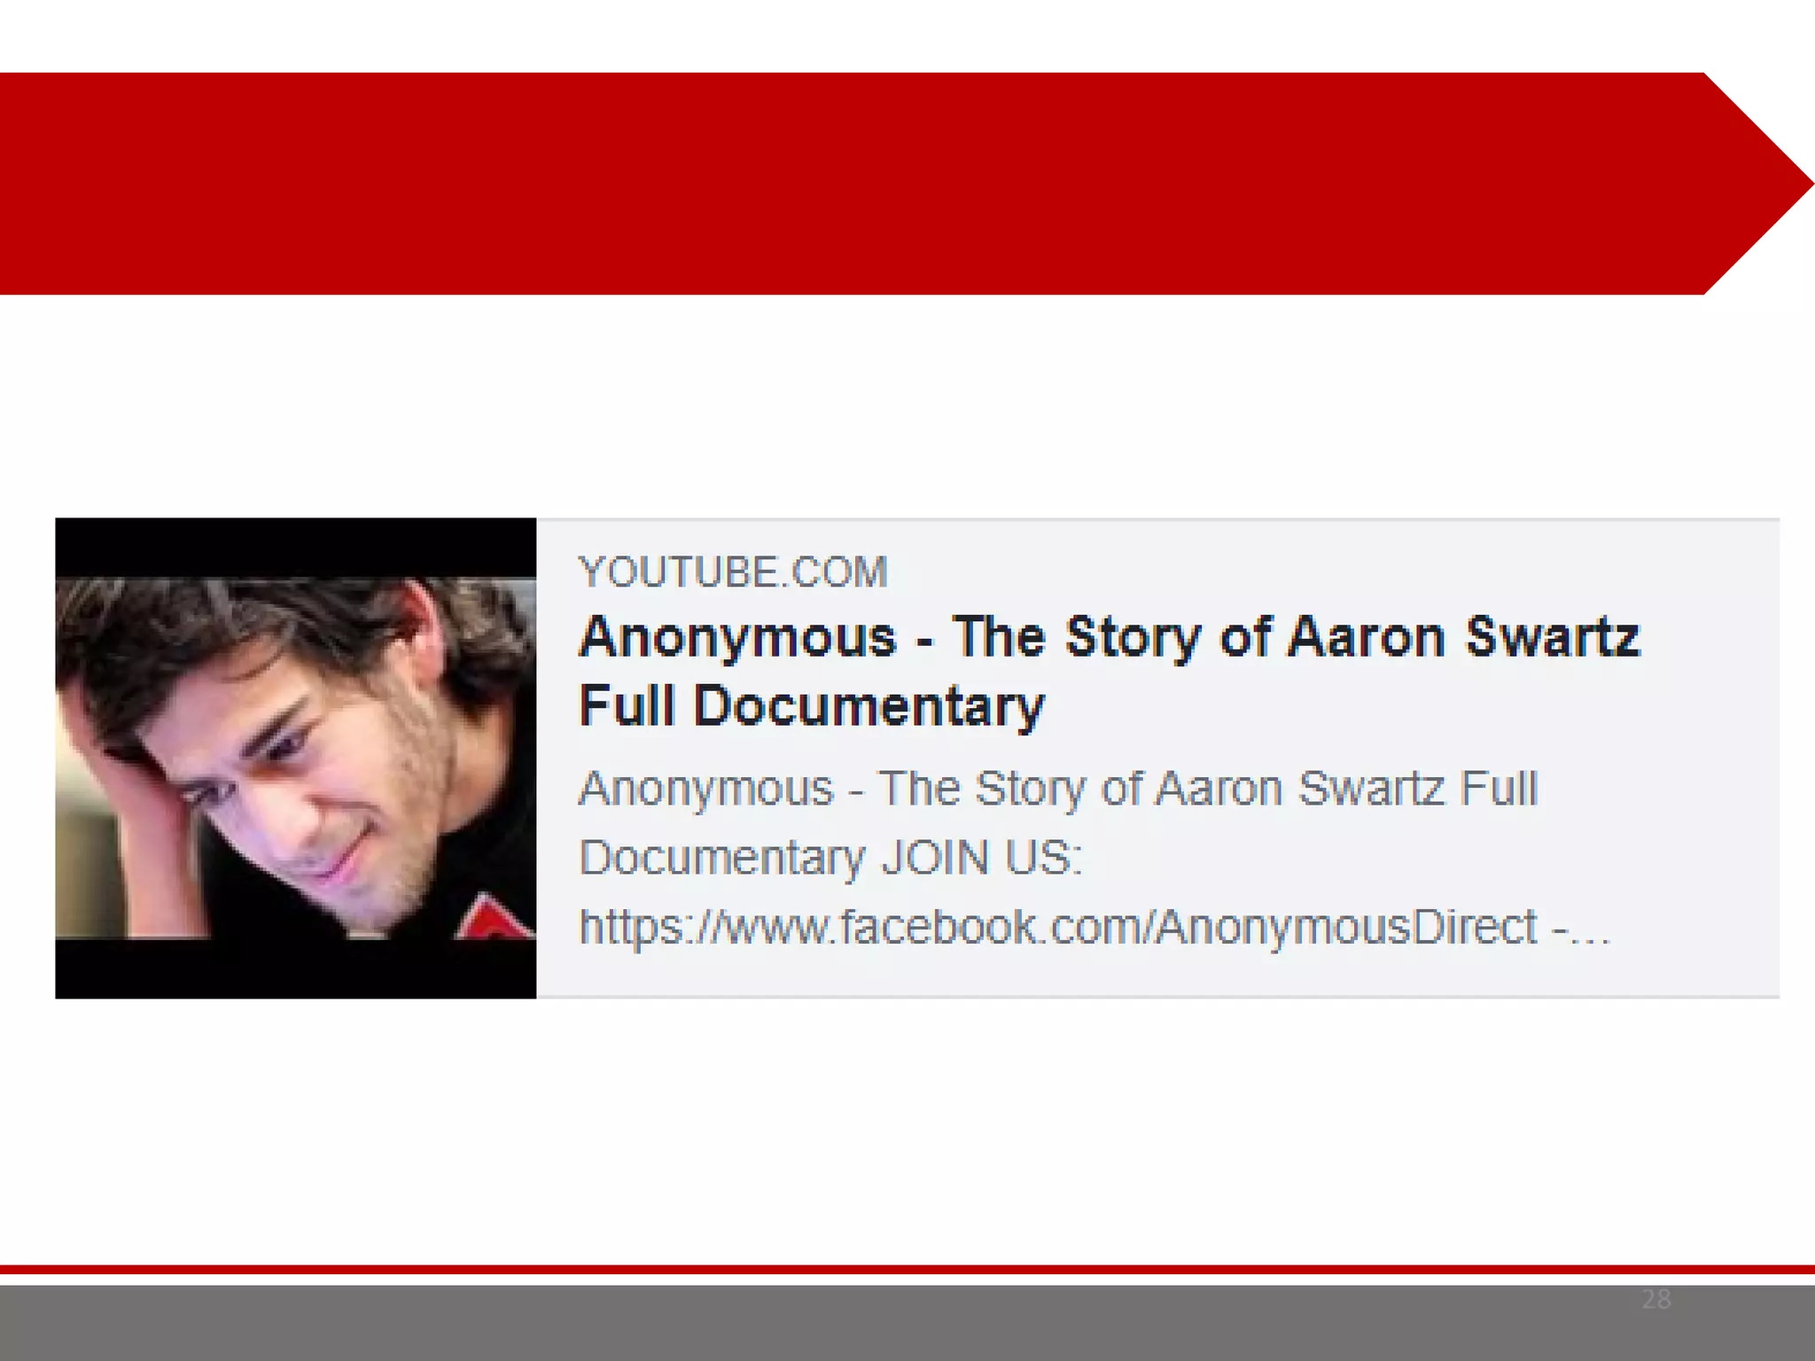Click the thin red line above the footer
The image size is (1815, 1361).
pos(907,1270)
